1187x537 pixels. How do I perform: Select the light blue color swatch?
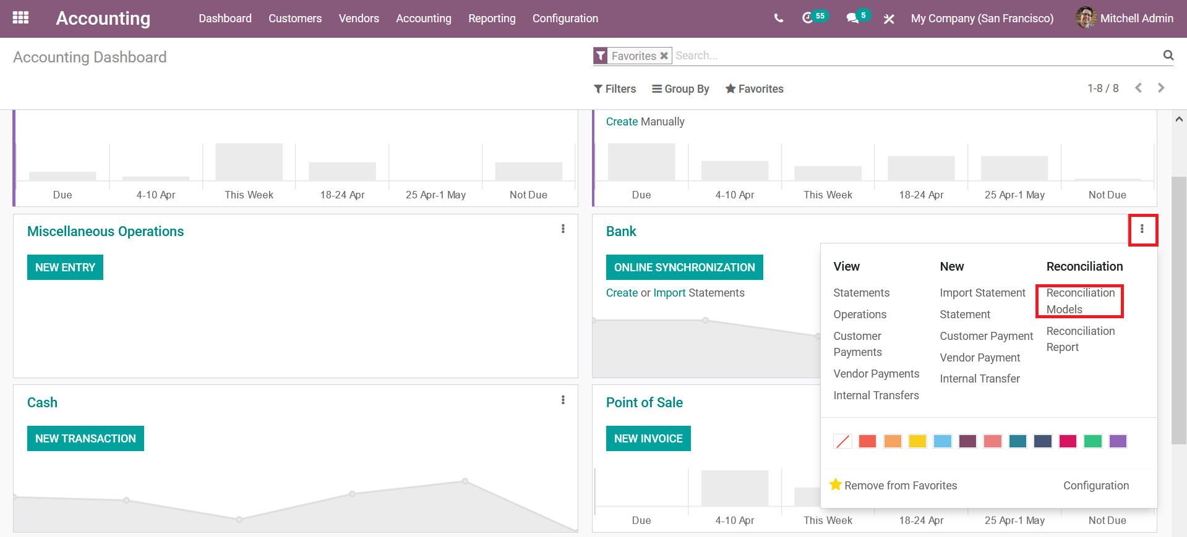click(943, 441)
